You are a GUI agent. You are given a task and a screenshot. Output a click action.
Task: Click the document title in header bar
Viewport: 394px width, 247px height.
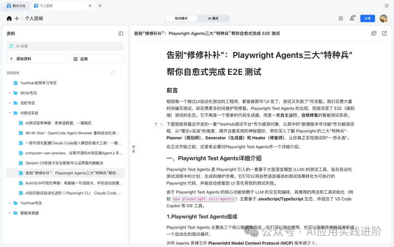[x=207, y=34]
